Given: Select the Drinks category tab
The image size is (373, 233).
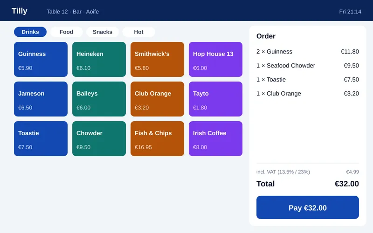Looking at the screenshot, I should (x=30, y=32).
